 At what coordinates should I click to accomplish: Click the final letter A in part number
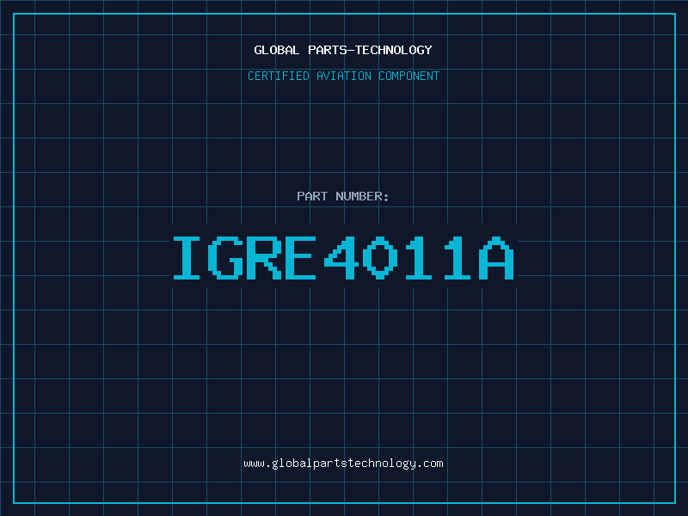pyautogui.click(x=495, y=258)
